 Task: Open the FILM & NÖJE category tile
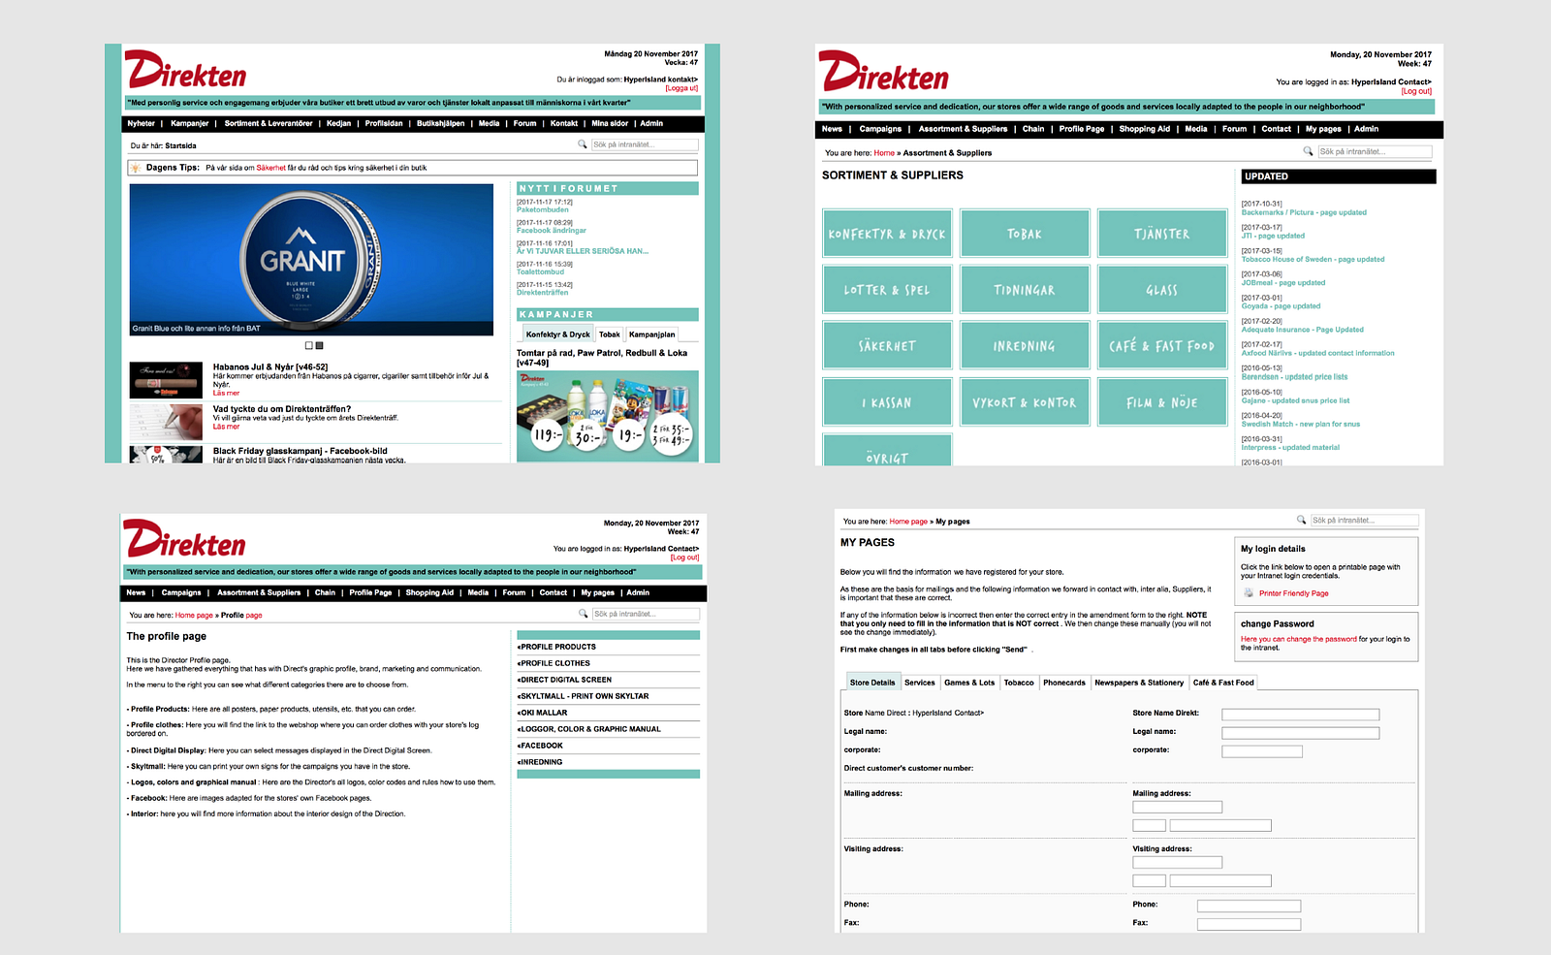(1162, 401)
